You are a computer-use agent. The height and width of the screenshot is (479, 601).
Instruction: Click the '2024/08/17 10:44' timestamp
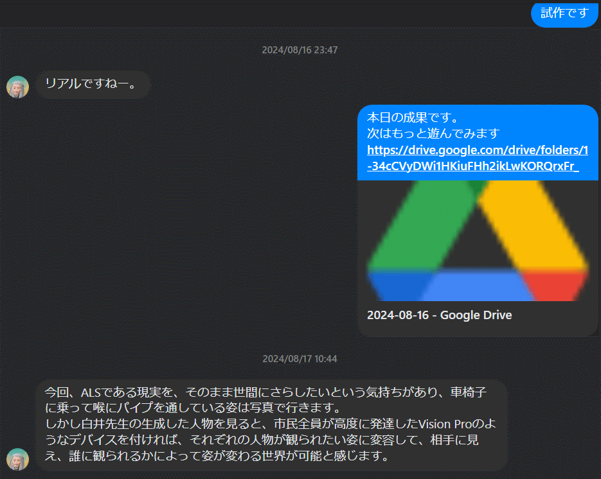coord(300,359)
